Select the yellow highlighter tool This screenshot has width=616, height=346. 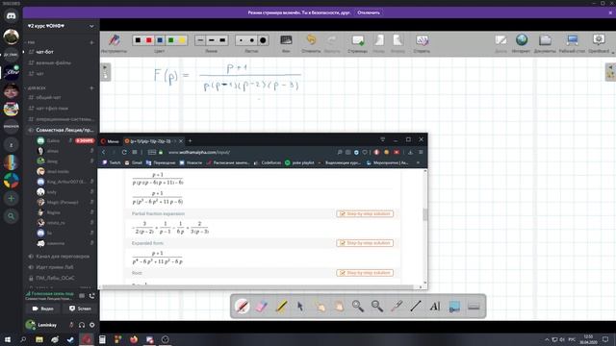(281, 306)
